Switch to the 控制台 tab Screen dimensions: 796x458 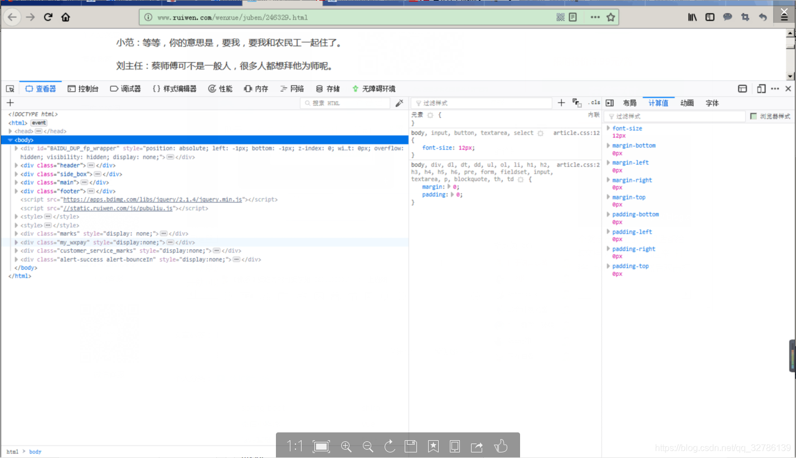83,88
